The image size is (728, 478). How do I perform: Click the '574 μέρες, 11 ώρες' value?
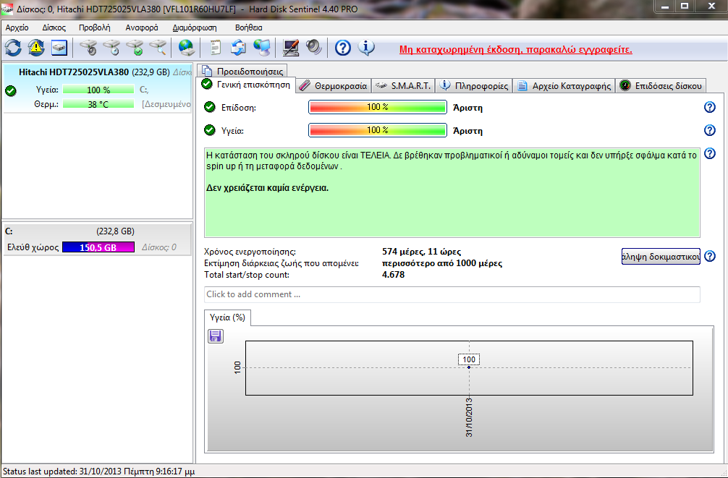[x=421, y=252]
